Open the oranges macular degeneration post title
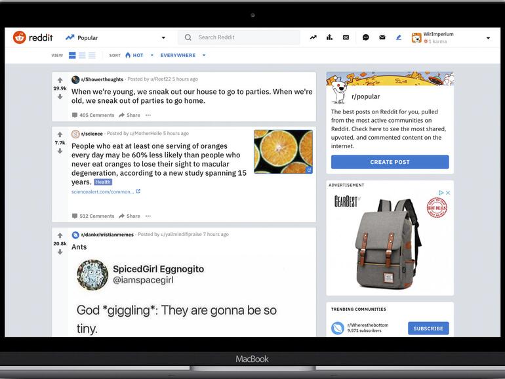The image size is (505, 379). [159, 164]
